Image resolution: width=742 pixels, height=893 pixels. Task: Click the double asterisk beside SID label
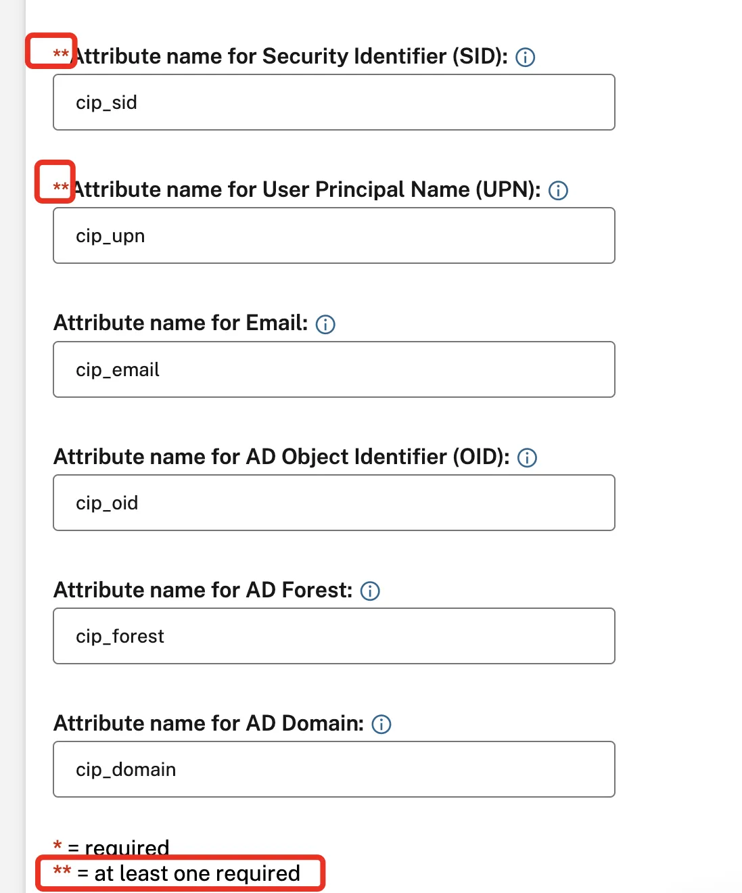click(61, 54)
